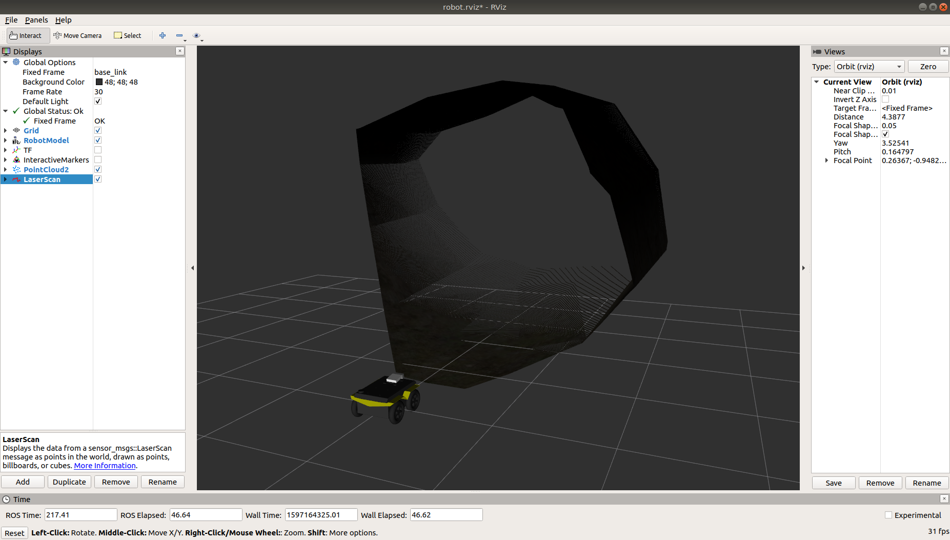Screen dimensions: 950x540
Task: Follow the More Information link
Action: (105, 466)
